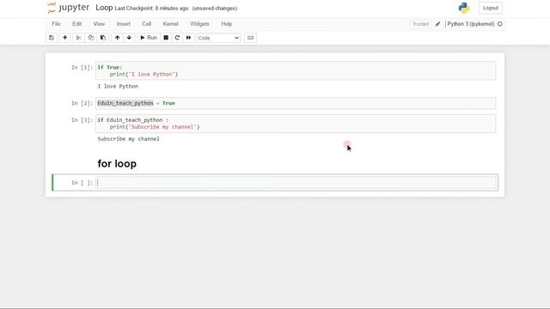Copy selected cells icon
Image resolution: width=550 pixels, height=309 pixels.
click(x=91, y=38)
